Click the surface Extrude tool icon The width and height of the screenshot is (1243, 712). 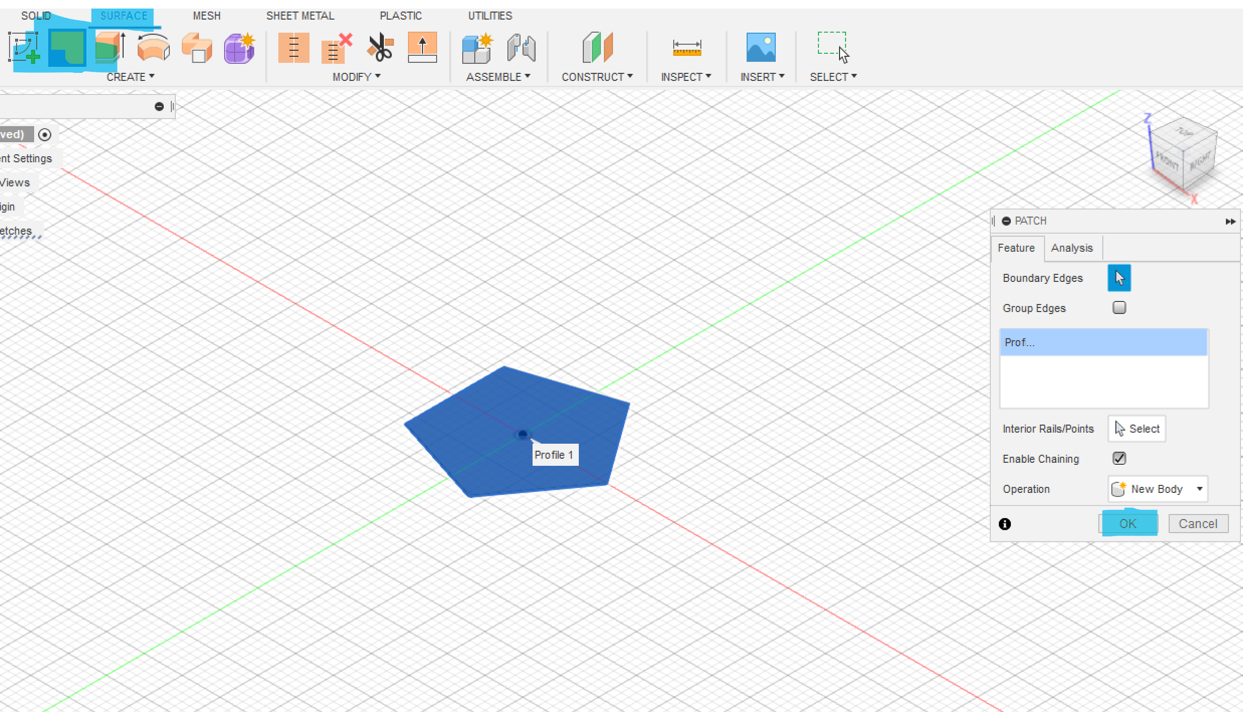tap(110, 48)
